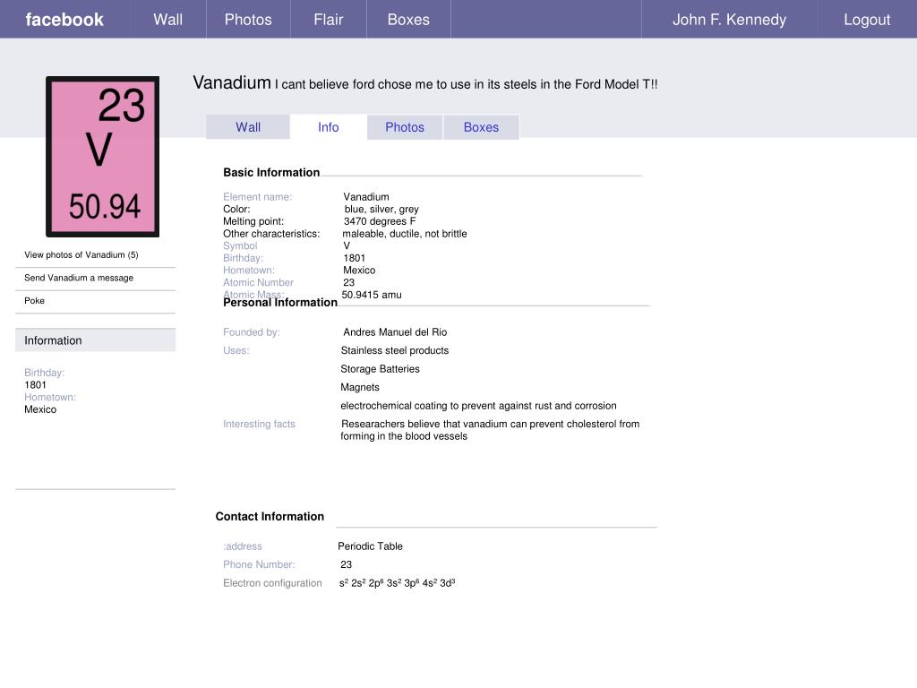Click the melting point value 3470 degrees F

tap(380, 221)
